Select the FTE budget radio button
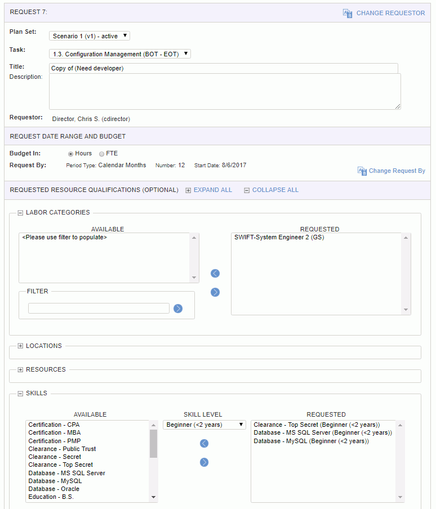The image size is (436, 509). (x=101, y=154)
